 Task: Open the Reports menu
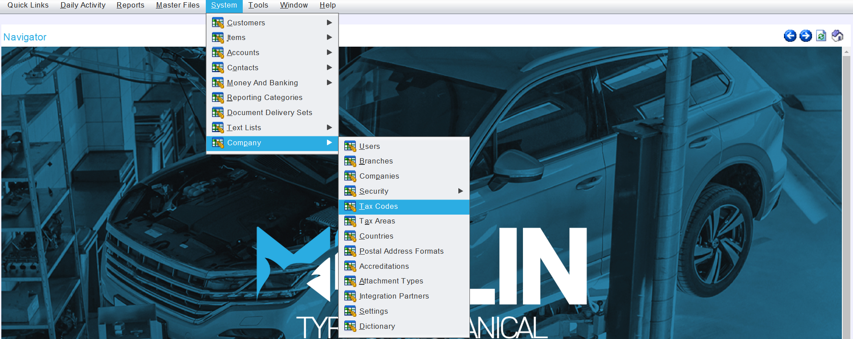pyautogui.click(x=131, y=5)
